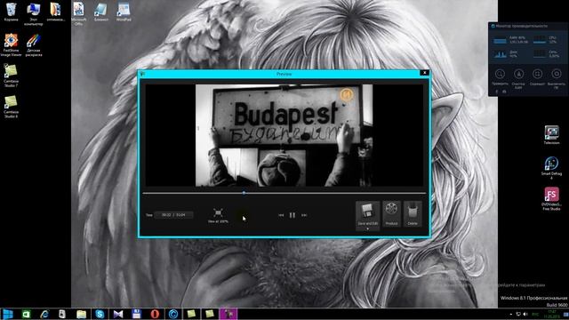Open Internet Explorer from the taskbar
This screenshot has width=569, height=320.
(x=44, y=314)
